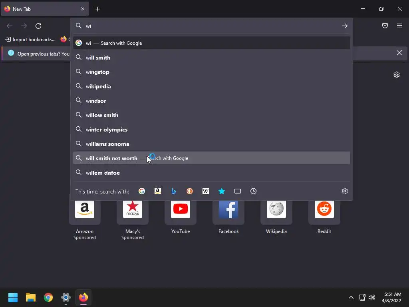Launch Chrome from the taskbar
The width and height of the screenshot is (409, 307).
click(x=48, y=297)
